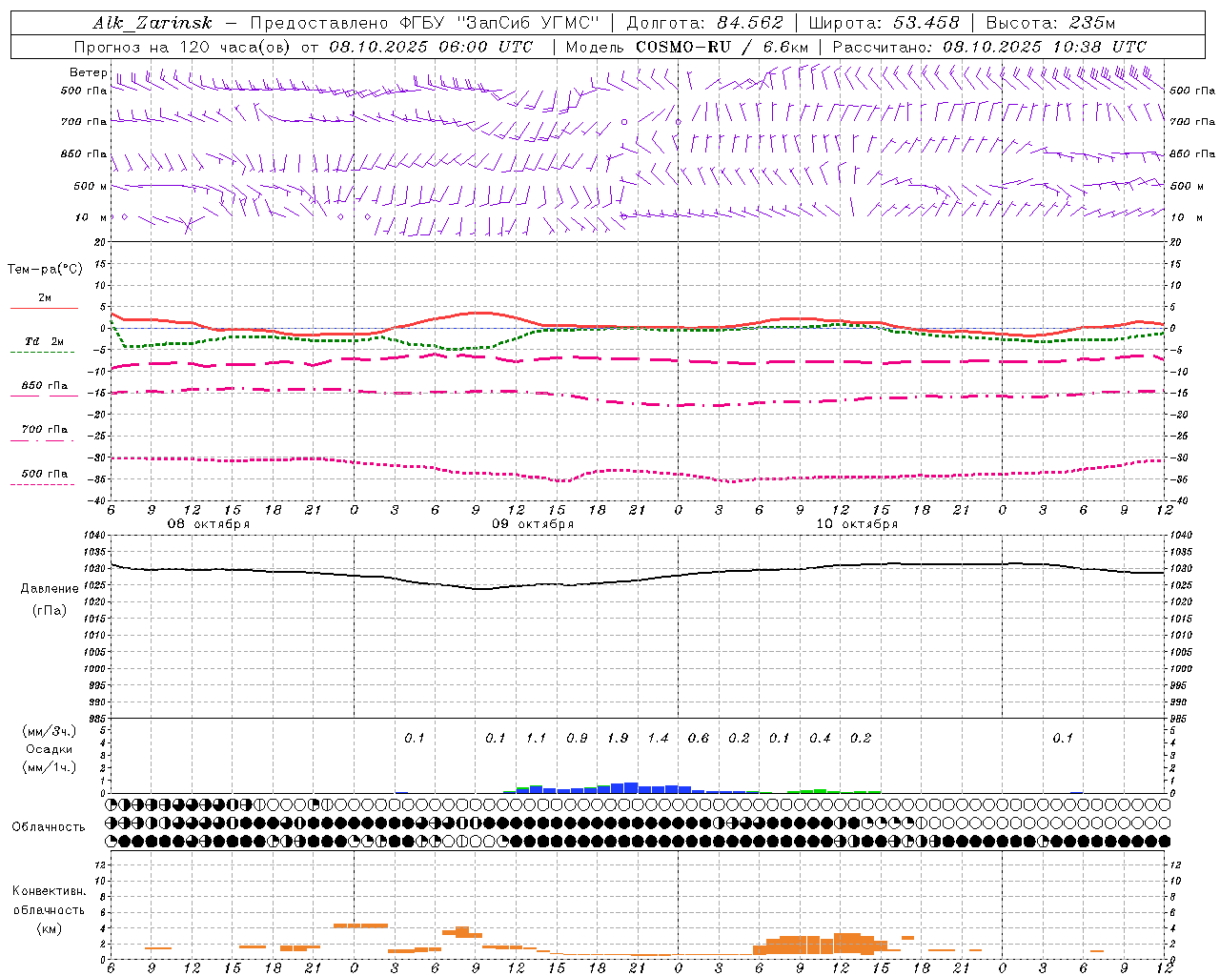
Task: Click the Высота: 235м value
Action: [x=1049, y=23]
